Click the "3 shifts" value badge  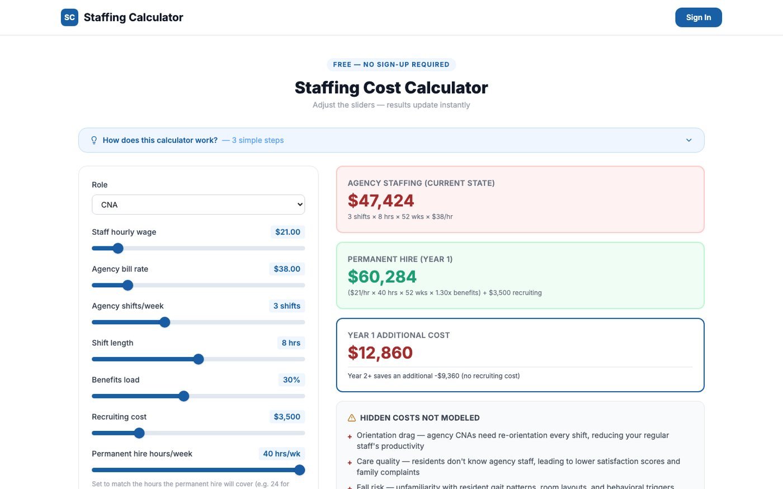(x=287, y=306)
